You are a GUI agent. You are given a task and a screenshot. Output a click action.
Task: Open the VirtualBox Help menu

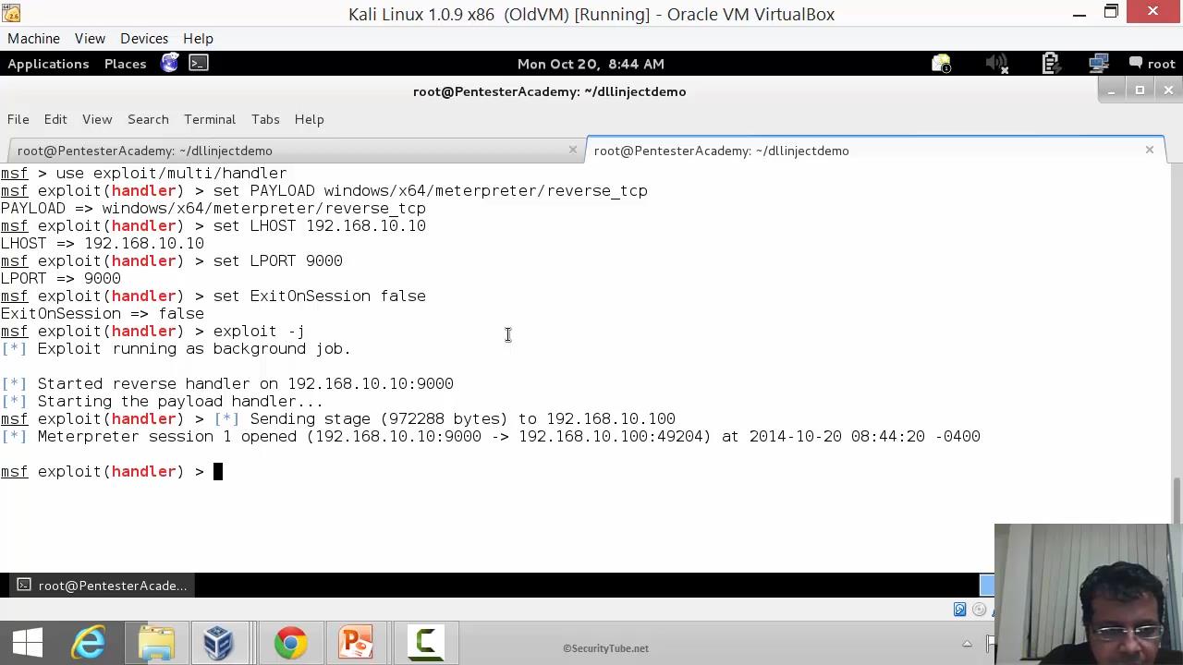198,39
